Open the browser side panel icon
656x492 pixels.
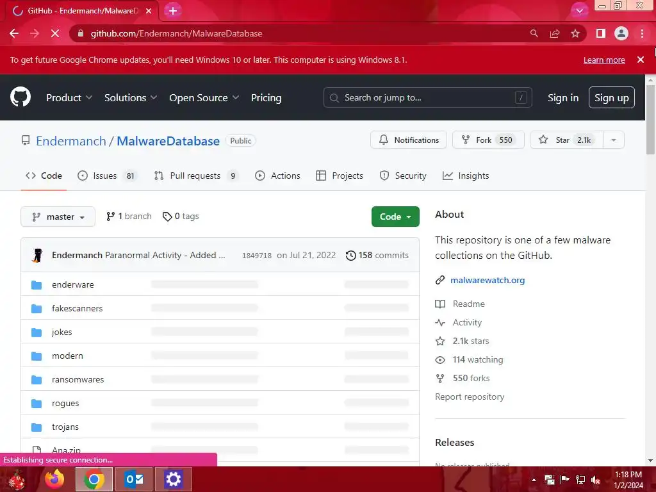point(601,33)
